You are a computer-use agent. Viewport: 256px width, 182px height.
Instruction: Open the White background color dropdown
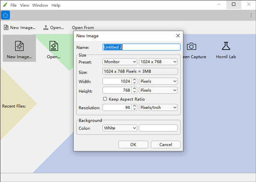point(120,128)
